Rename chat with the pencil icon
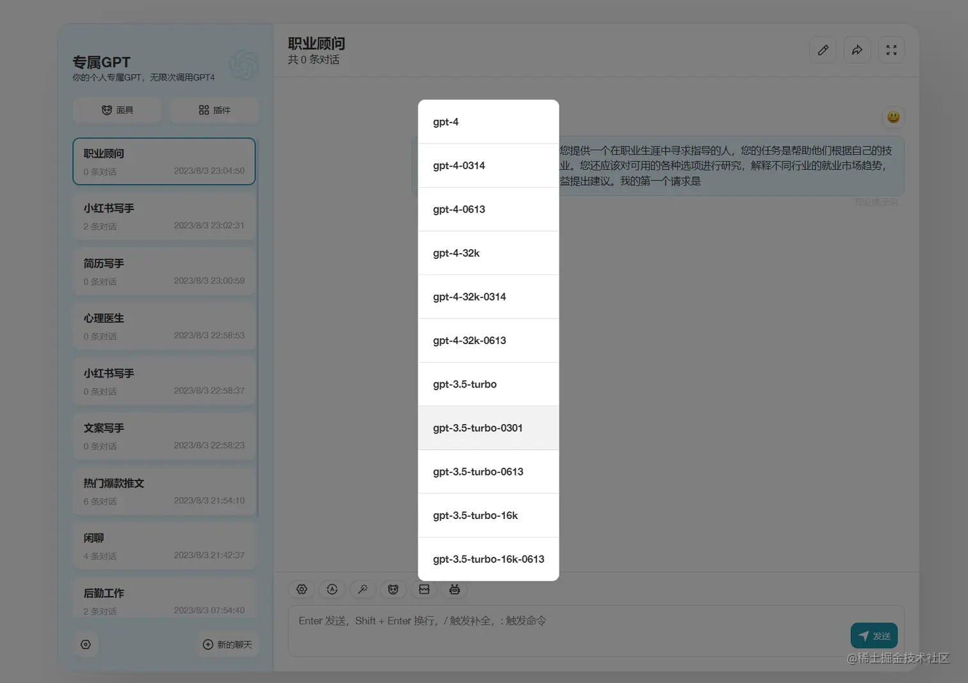This screenshot has width=968, height=683. (x=822, y=49)
